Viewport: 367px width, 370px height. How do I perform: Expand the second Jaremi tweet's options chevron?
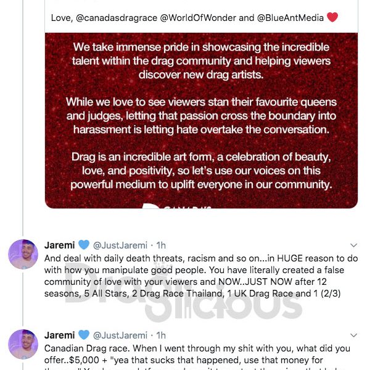pyautogui.click(x=353, y=335)
